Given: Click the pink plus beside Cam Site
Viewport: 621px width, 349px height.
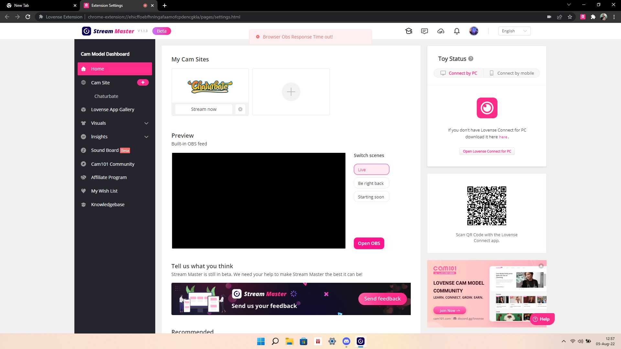Looking at the screenshot, I should pyautogui.click(x=143, y=82).
